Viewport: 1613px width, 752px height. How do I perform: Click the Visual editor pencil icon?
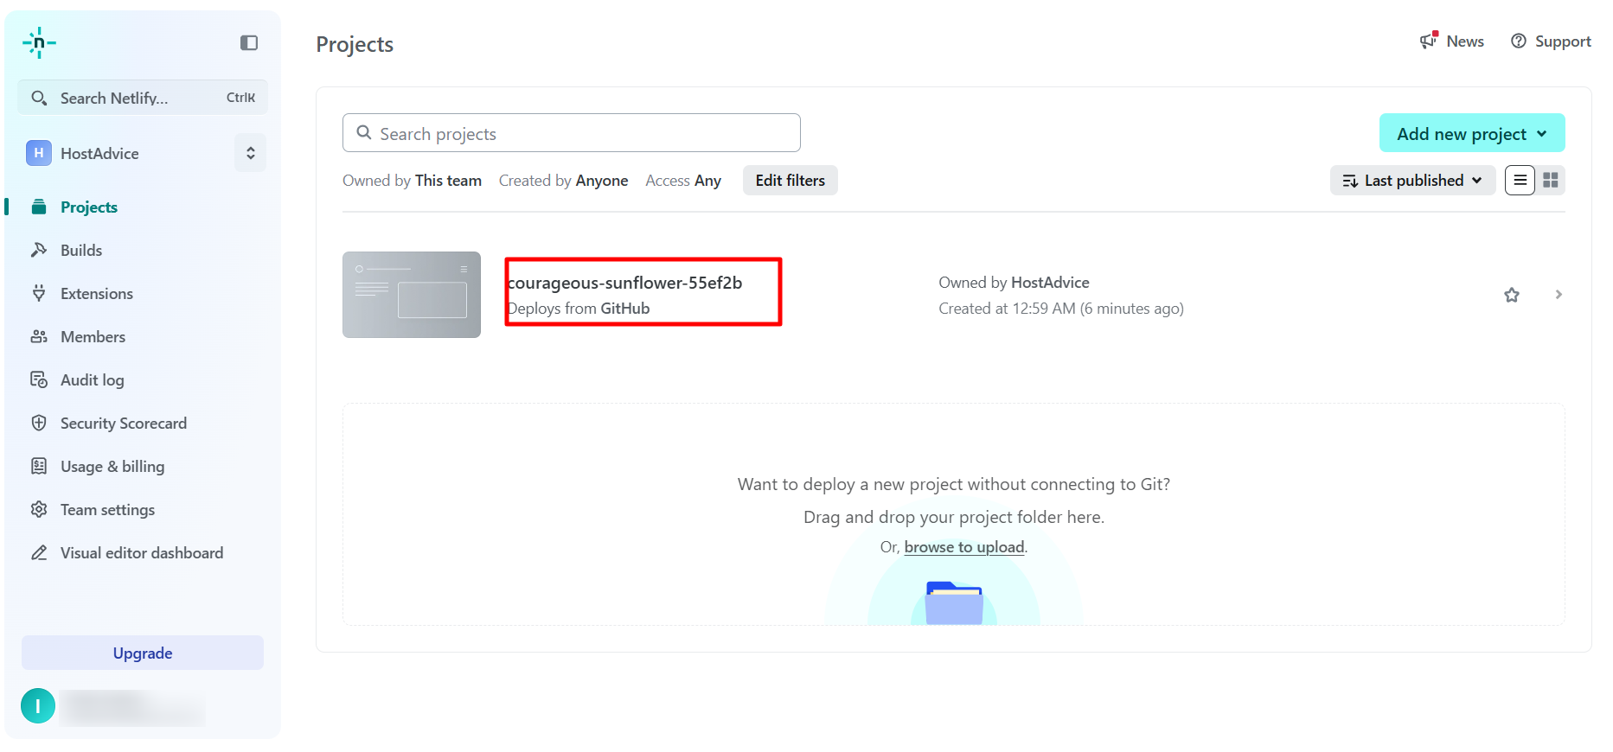coord(39,552)
